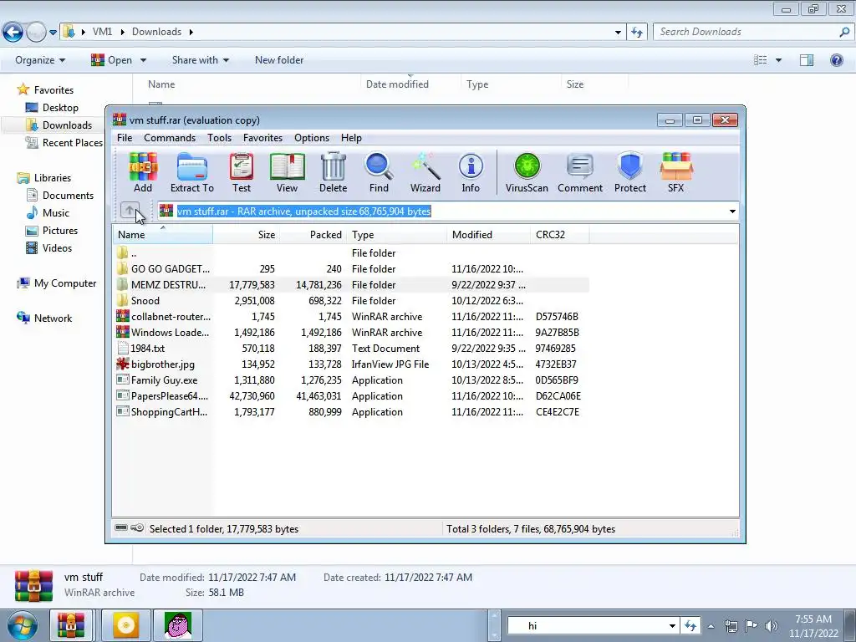Click the change view icon in Explorer
856x642 pixels.
tap(761, 60)
